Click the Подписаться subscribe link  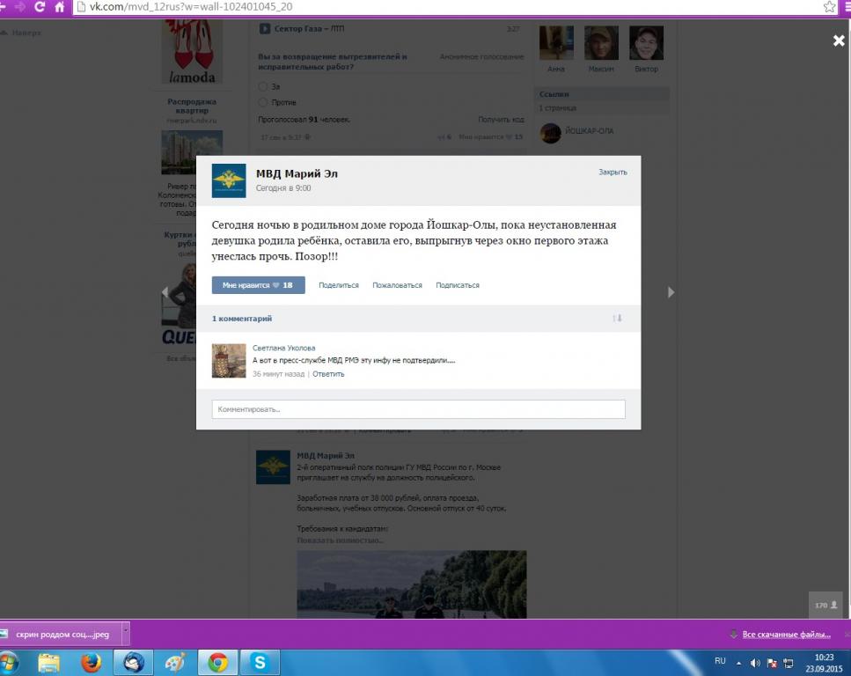[x=458, y=285]
